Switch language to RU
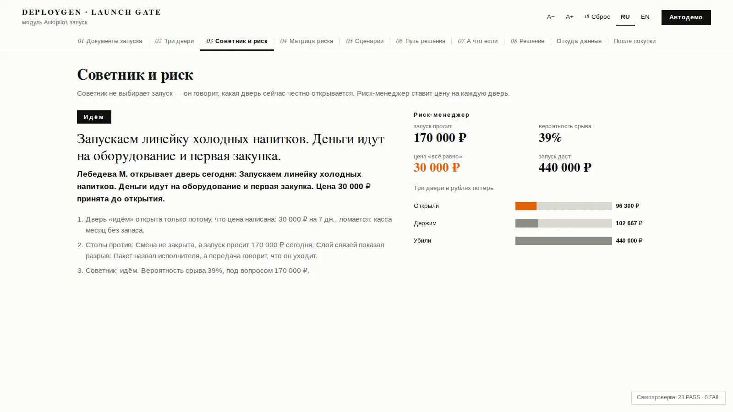Screen dimensions: 733x412 (x=625, y=17)
